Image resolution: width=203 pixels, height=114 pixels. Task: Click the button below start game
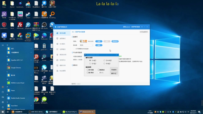114,73
